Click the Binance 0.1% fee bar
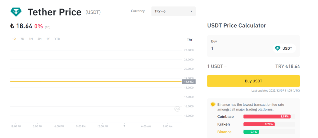Viewport: 318px width, 138px height. (x=251, y=132)
